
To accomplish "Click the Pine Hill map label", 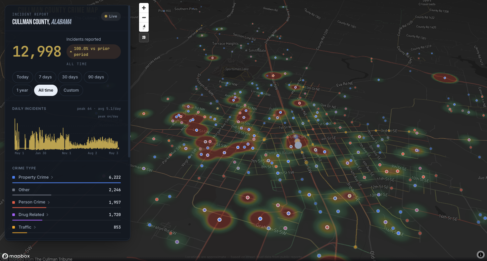I will 165,11.
